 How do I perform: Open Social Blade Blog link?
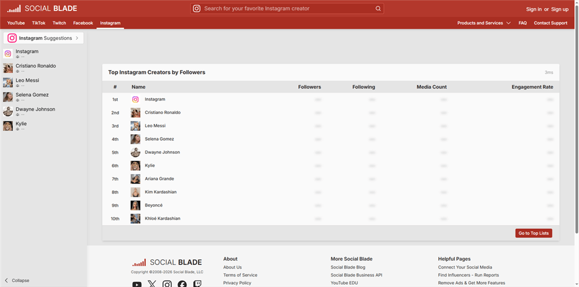pos(348,267)
